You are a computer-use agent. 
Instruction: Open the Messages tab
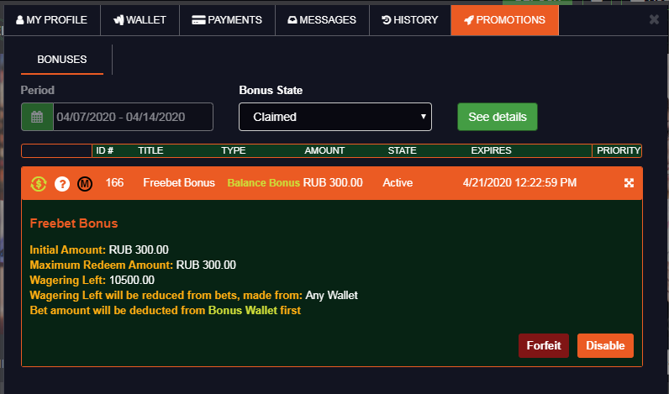(x=322, y=19)
